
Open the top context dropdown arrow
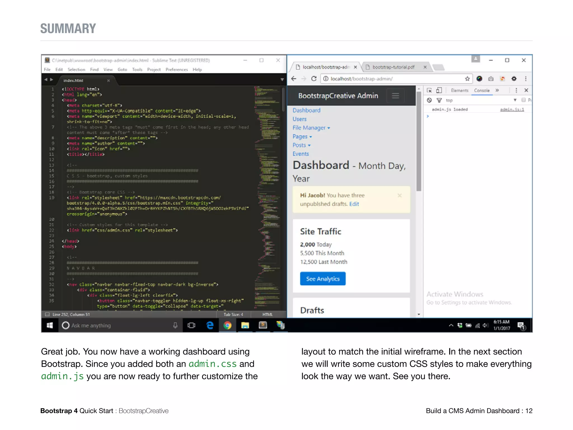pos(515,100)
